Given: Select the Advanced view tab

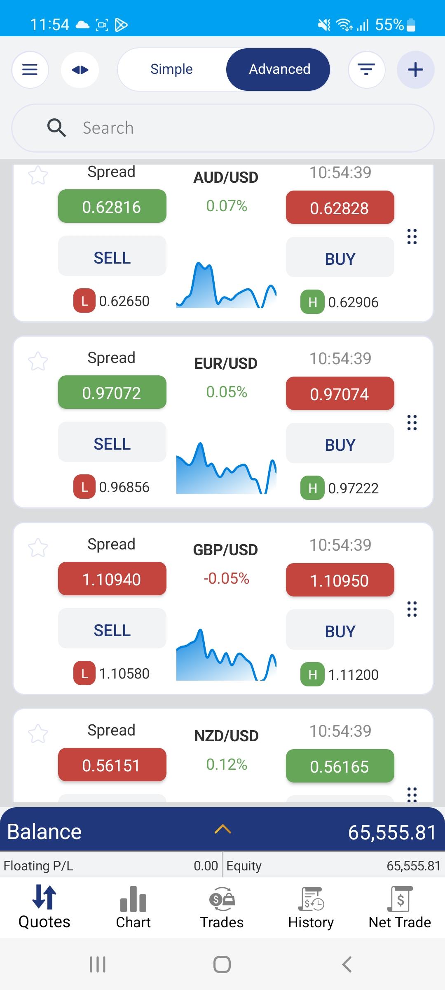Looking at the screenshot, I should (x=279, y=69).
